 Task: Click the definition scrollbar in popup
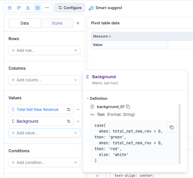tap(180, 134)
